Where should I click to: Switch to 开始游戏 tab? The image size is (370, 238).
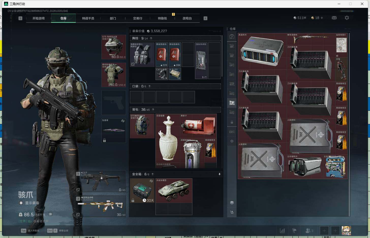point(39,18)
